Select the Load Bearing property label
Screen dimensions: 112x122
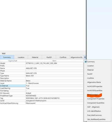click(5, 88)
